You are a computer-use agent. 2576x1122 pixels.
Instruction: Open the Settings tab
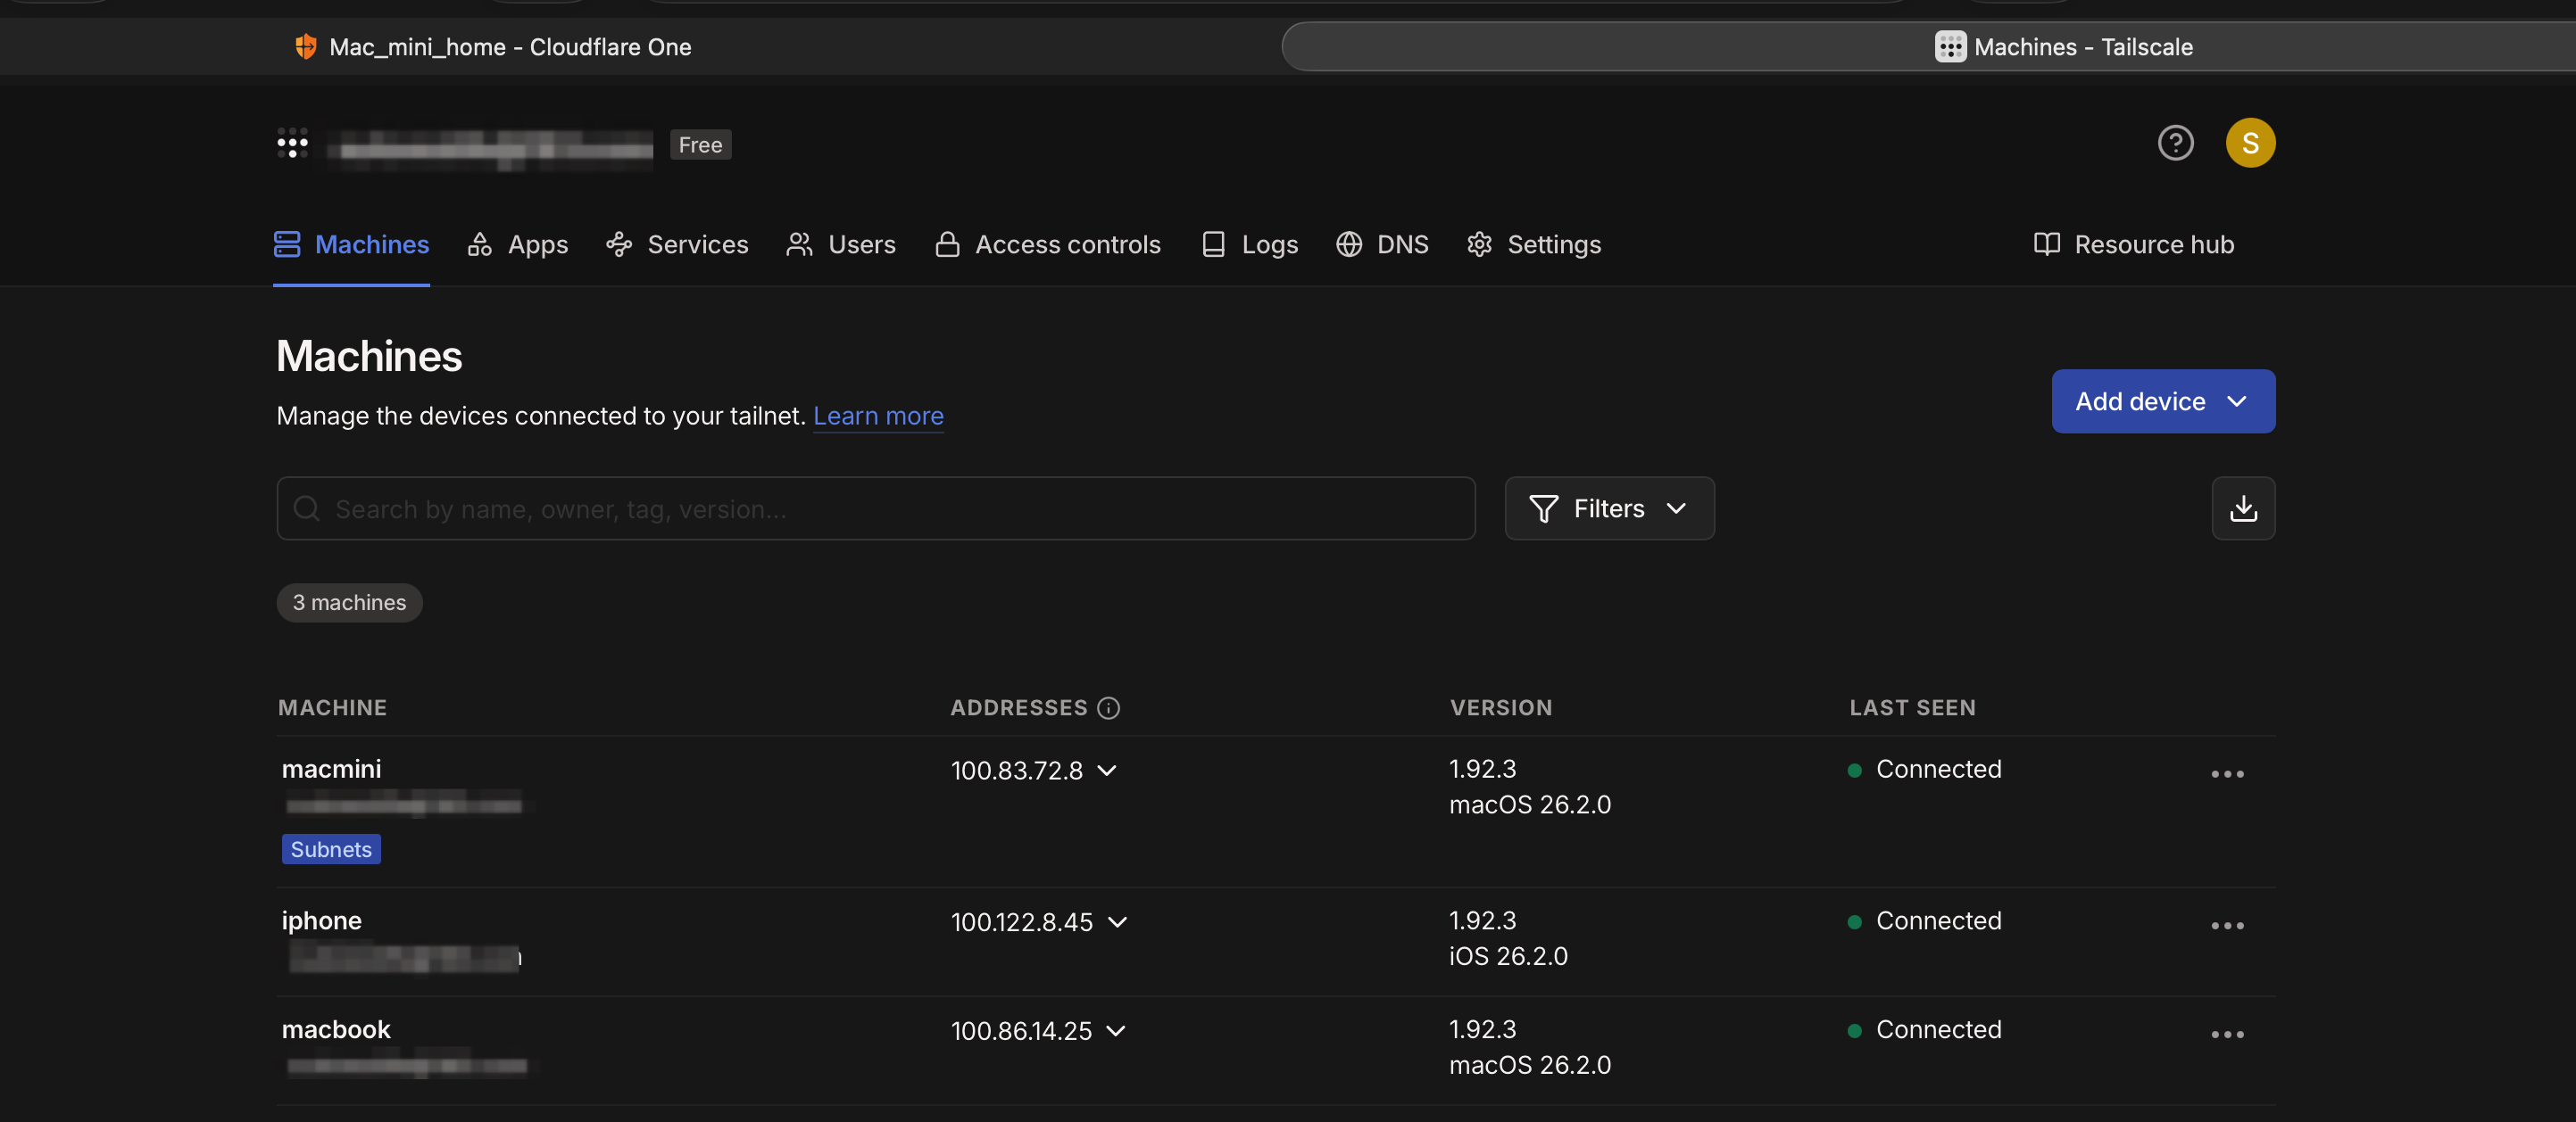click(1533, 244)
